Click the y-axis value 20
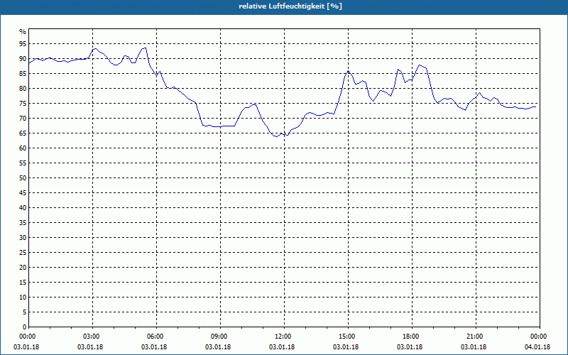 (23, 268)
